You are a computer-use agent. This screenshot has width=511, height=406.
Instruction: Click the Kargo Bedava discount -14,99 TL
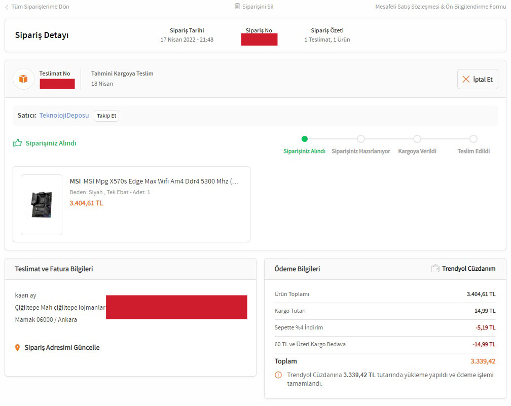tap(484, 344)
